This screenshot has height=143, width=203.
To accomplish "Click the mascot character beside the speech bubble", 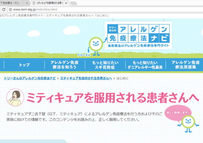I will click(x=188, y=124).
